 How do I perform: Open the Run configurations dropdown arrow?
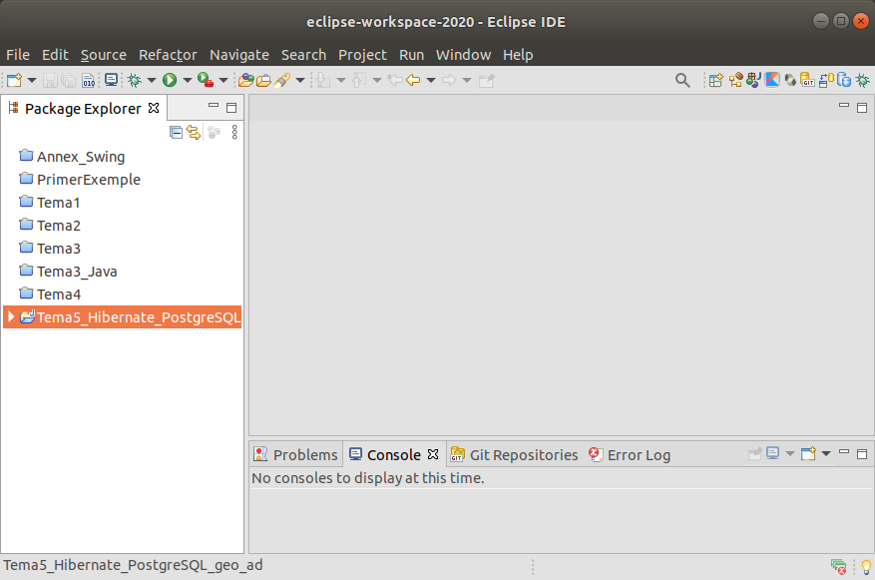(188, 81)
